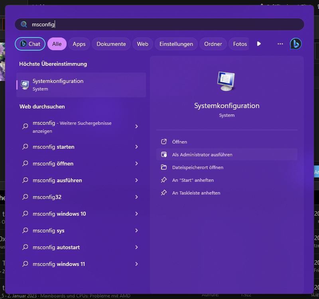Select the msconfig windows 10 suggestion
This screenshot has width=319, height=299.
[81, 214]
